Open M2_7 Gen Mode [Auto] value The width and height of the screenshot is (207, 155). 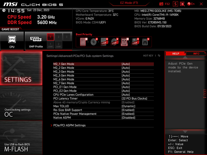tap(126, 83)
